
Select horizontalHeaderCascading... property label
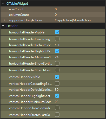pos(31,39)
